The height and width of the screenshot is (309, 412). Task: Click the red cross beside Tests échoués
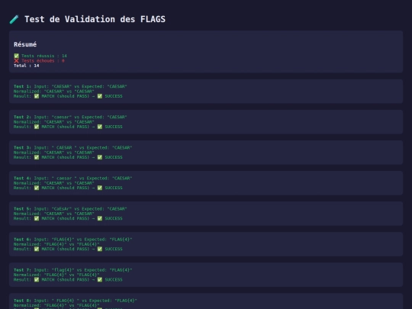(x=16, y=61)
